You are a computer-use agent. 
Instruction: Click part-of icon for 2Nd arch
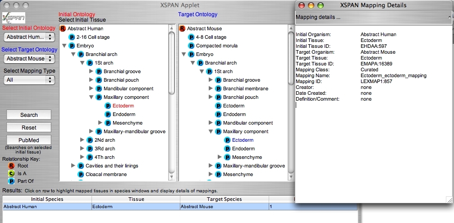[x=90, y=140]
